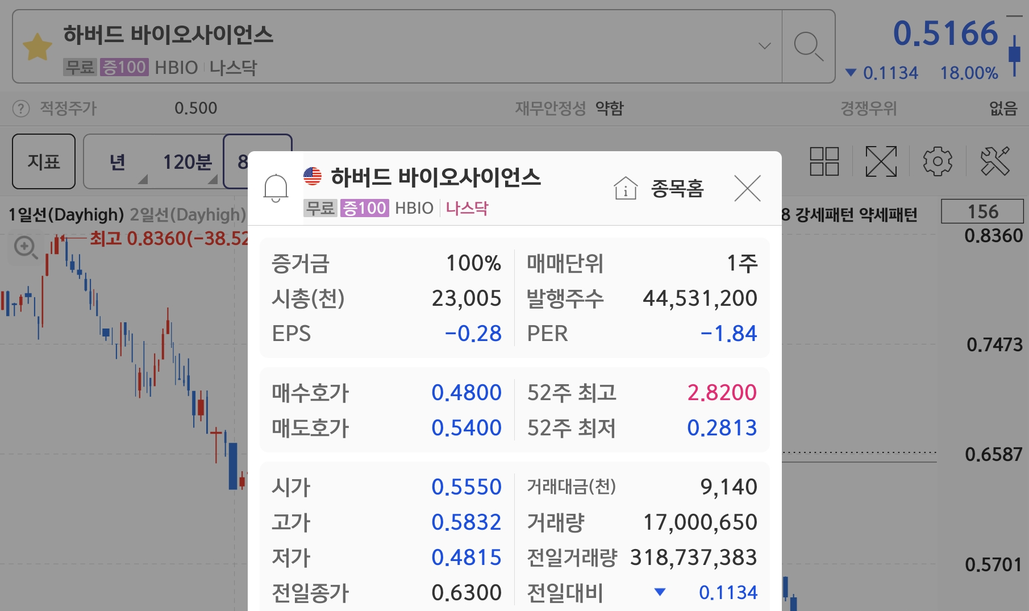
Task: Click the 증거금 value 100%
Action: (x=473, y=263)
